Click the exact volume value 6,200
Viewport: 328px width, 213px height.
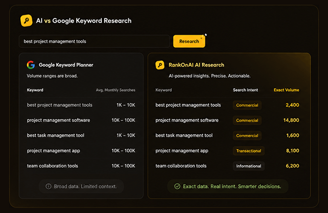pos(292,166)
